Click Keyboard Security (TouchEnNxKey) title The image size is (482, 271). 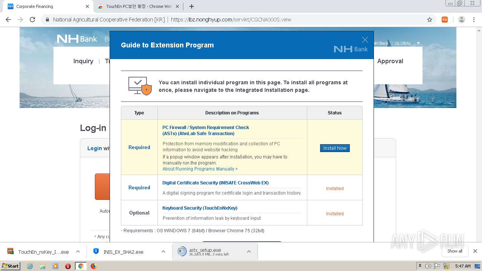coord(200,208)
